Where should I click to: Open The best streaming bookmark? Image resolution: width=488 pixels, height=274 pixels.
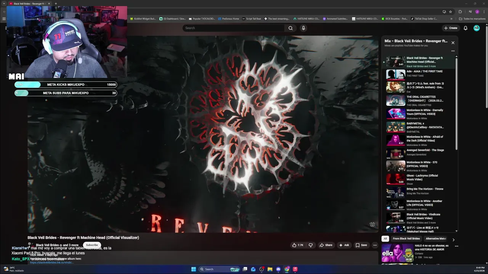click(277, 19)
